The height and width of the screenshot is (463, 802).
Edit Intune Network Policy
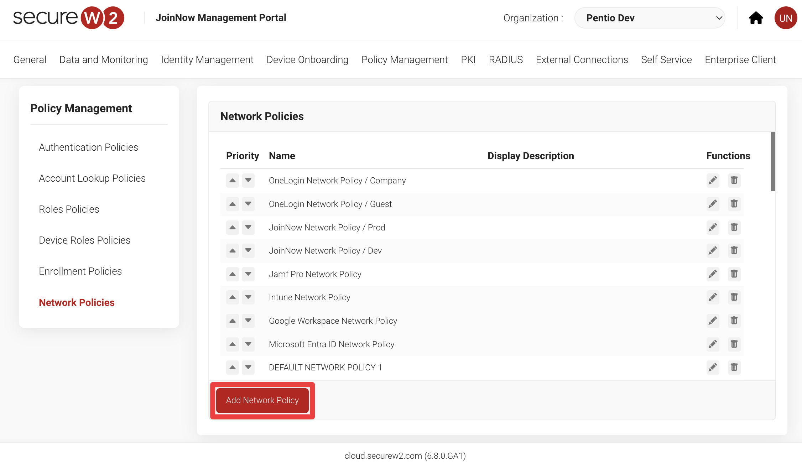click(x=713, y=297)
